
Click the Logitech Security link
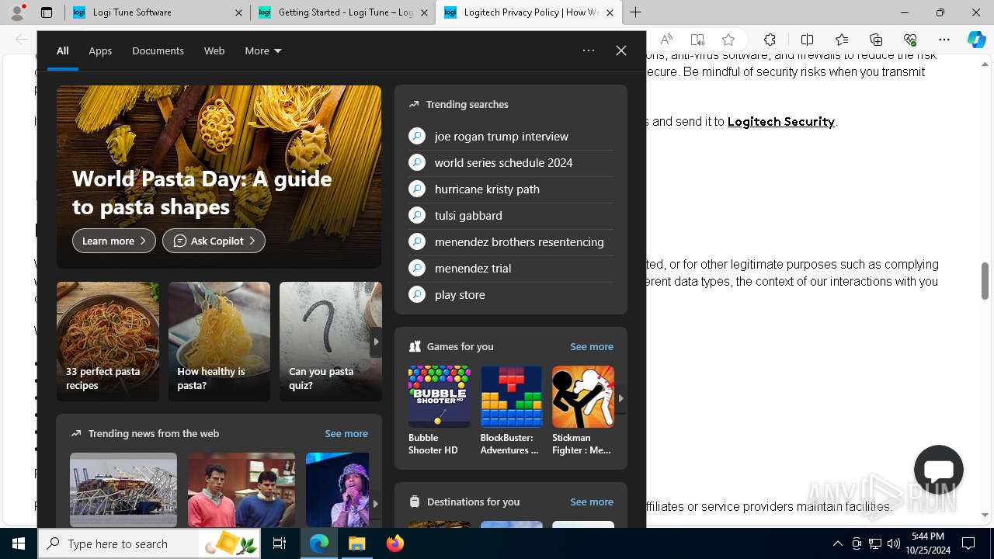point(780,121)
